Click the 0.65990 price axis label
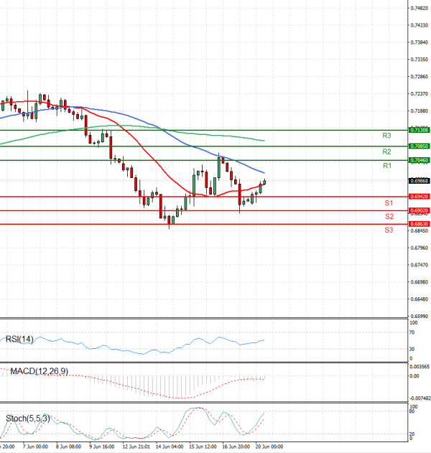This screenshot has height=453, width=431. click(x=420, y=317)
